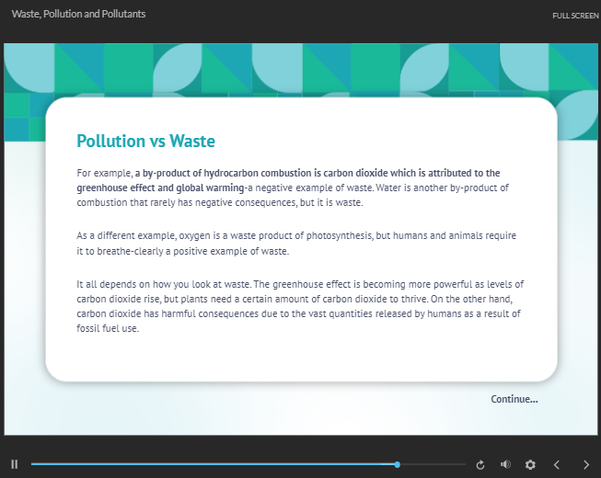The image size is (601, 478).
Task: Click the 'Waste, Pollution and Pollutants' course title
Action: point(78,14)
